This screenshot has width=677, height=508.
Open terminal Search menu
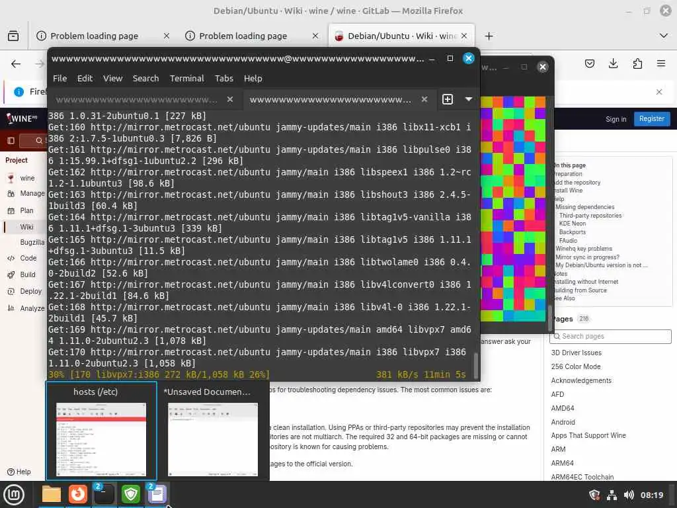145,78
